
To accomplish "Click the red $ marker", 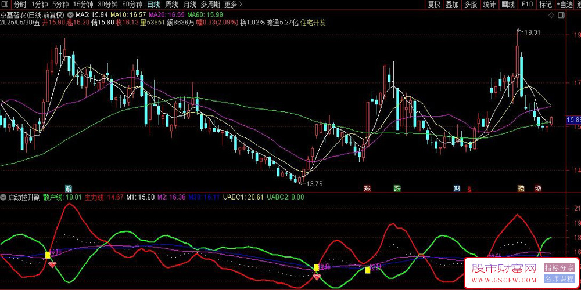I will pyautogui.click(x=469, y=188).
